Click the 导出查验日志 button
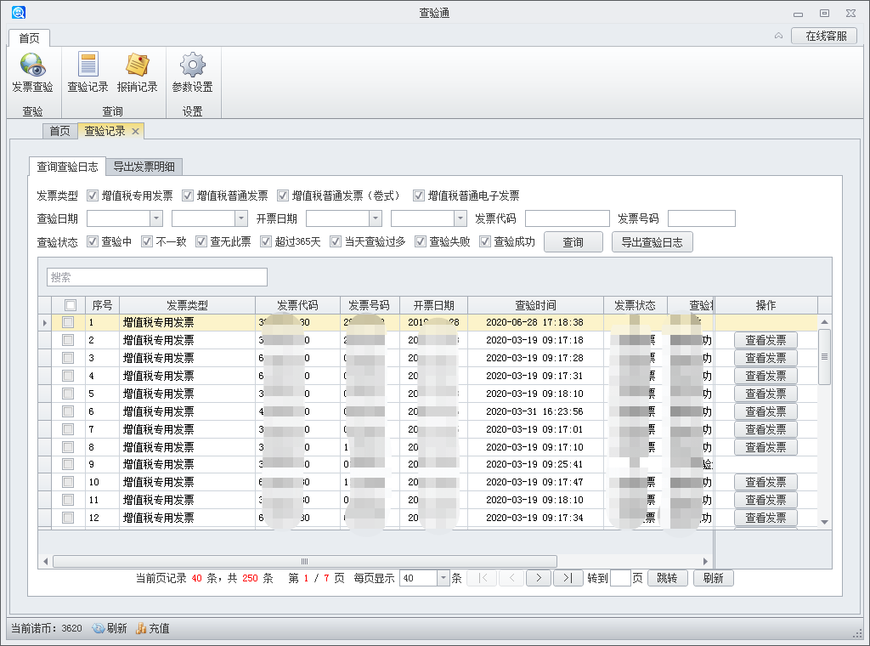The height and width of the screenshot is (646, 870). point(652,242)
